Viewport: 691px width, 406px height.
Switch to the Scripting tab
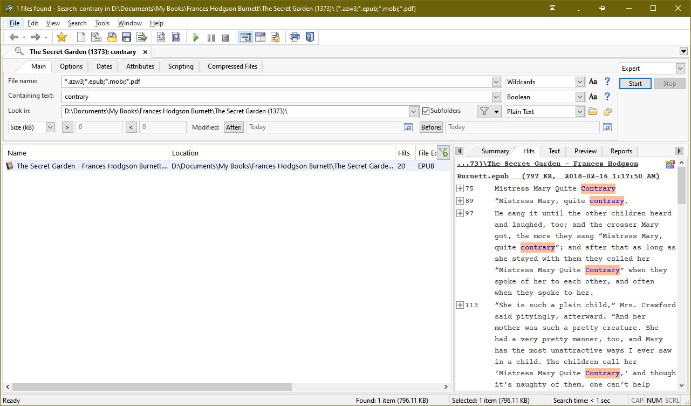181,66
